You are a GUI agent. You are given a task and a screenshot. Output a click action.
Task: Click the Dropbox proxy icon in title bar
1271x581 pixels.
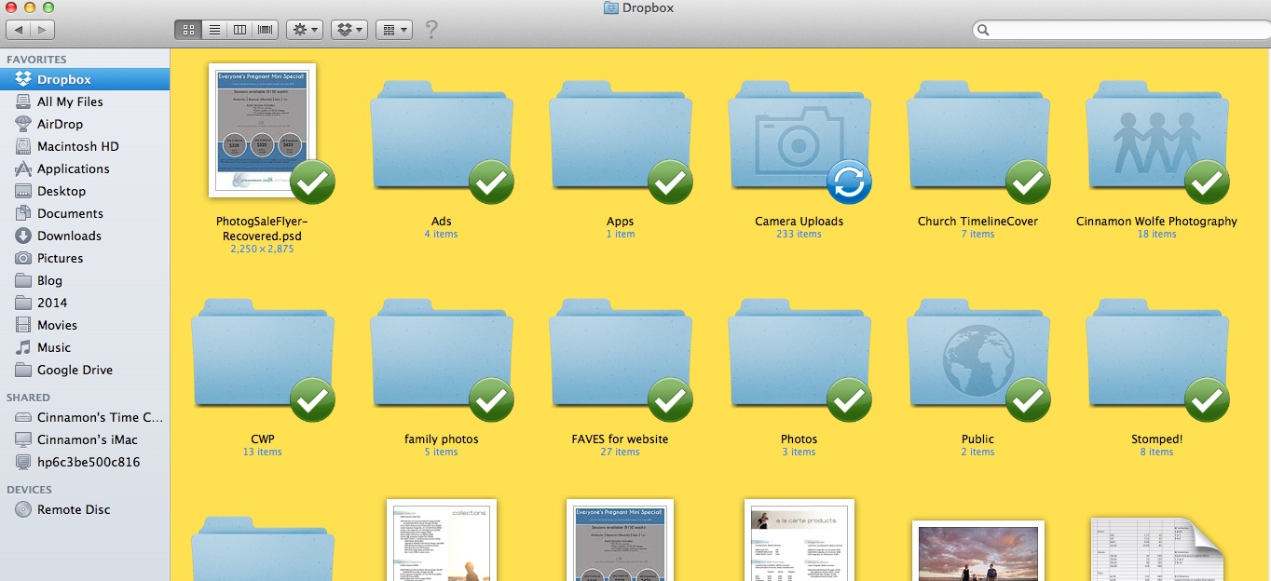pyautogui.click(x=611, y=7)
